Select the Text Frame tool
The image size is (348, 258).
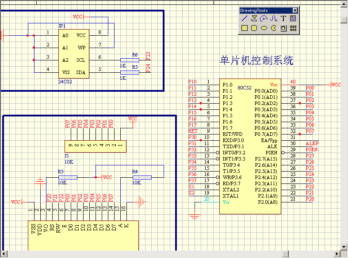pos(293,19)
